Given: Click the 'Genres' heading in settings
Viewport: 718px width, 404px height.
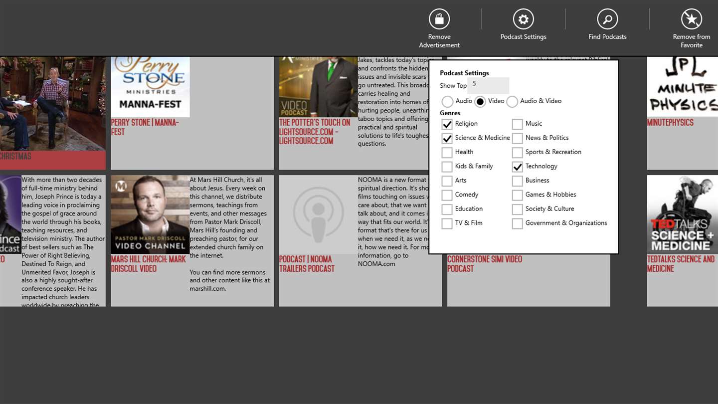Looking at the screenshot, I should pos(450,113).
